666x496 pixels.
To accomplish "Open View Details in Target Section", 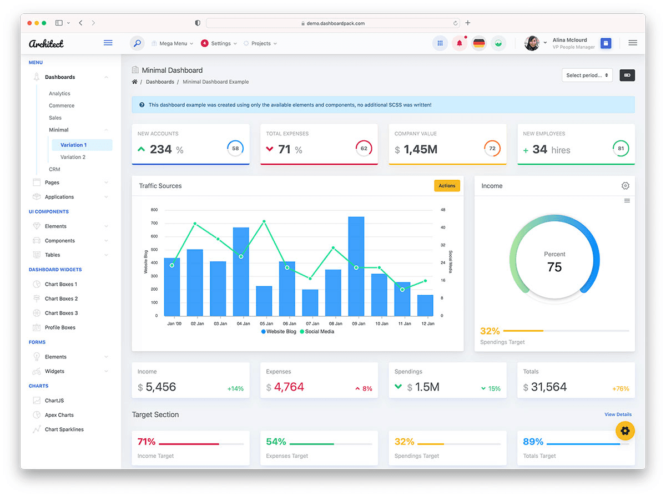I will [x=618, y=414].
